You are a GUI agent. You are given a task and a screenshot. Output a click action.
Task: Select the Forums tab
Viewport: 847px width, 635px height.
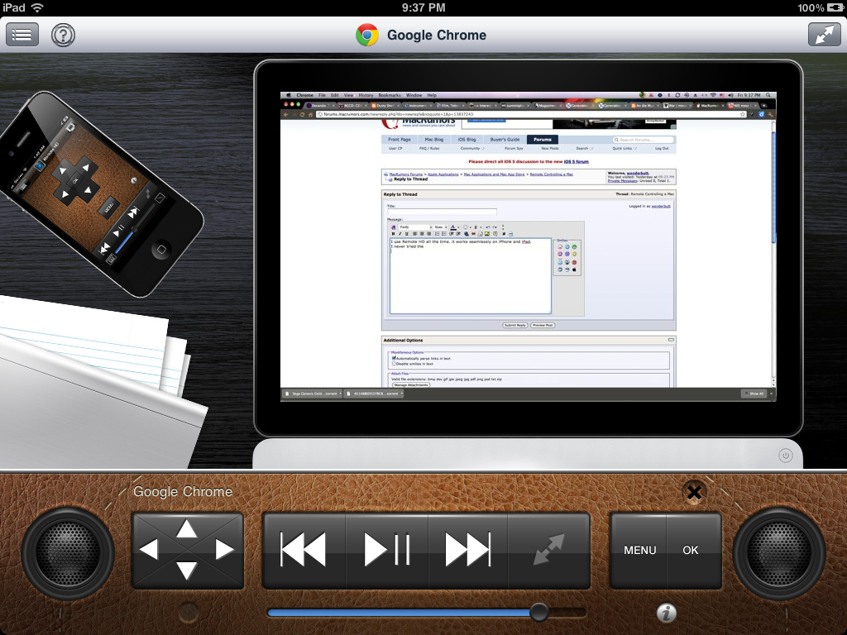(x=543, y=139)
